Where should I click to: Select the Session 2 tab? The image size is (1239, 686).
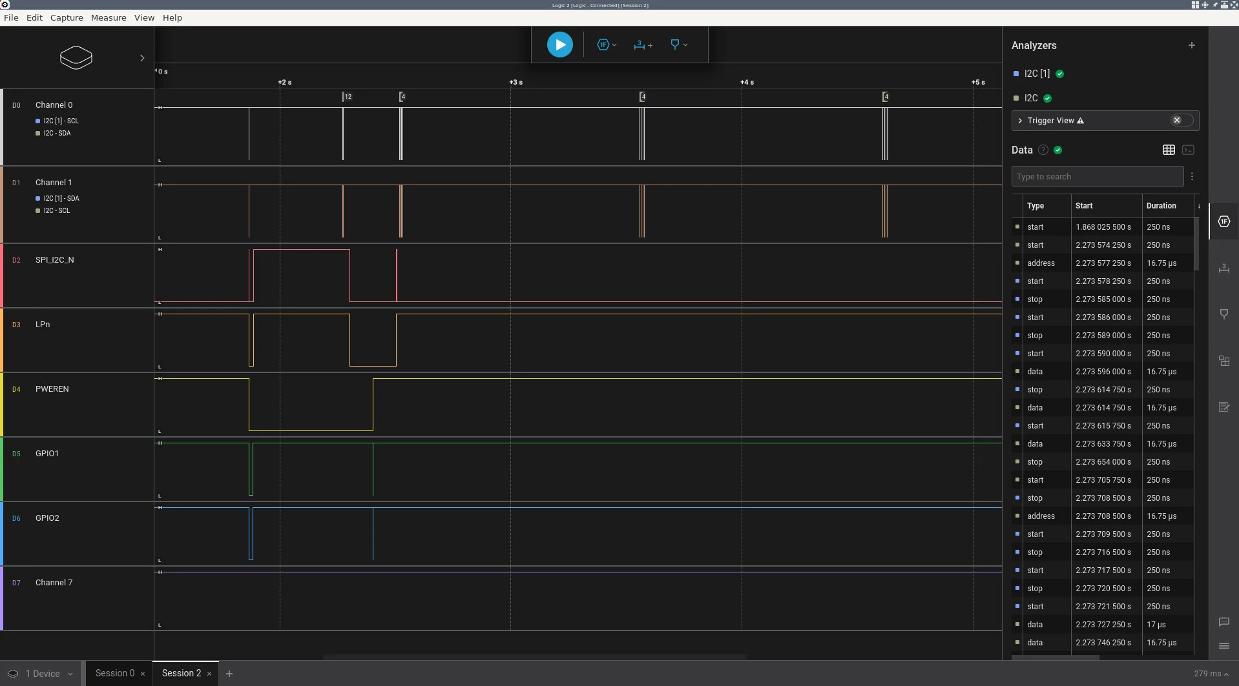(182, 673)
